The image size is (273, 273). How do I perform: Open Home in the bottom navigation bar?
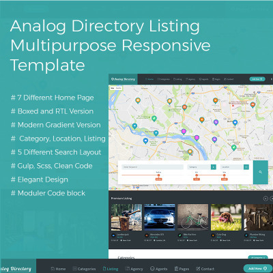click(58, 269)
